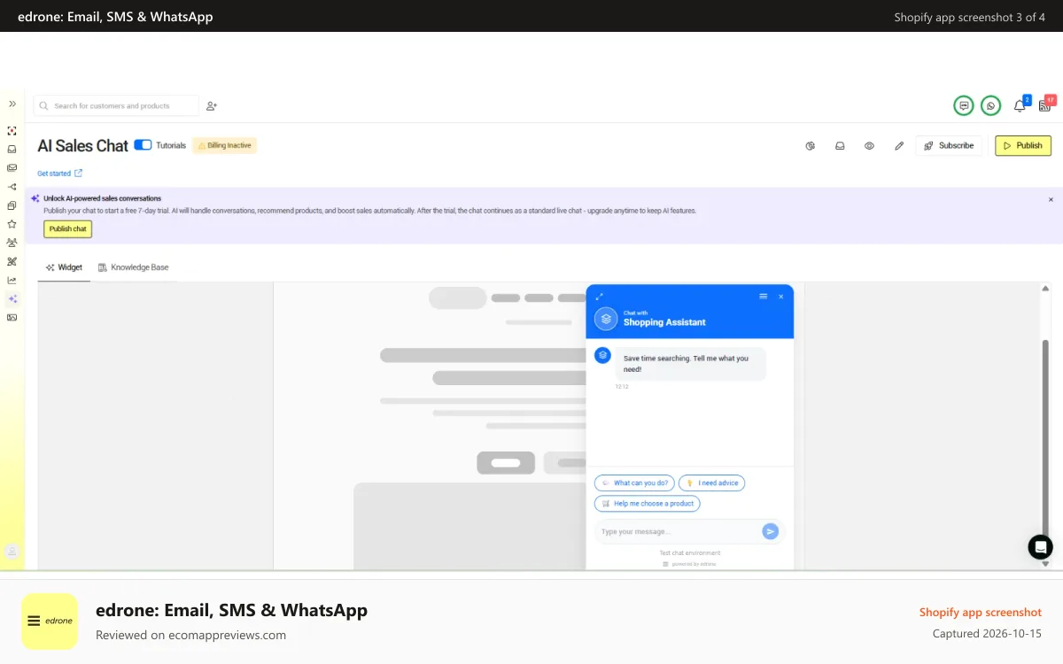Open the Get started link
Screen dimensions: 1063x664
[59, 174]
